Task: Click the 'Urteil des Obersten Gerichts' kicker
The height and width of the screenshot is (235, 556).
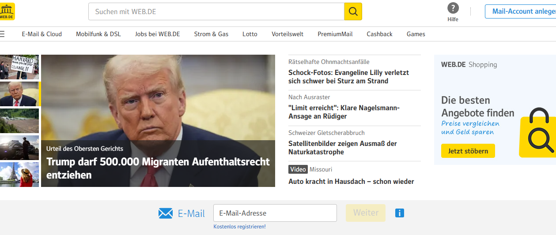Action: 85,149
